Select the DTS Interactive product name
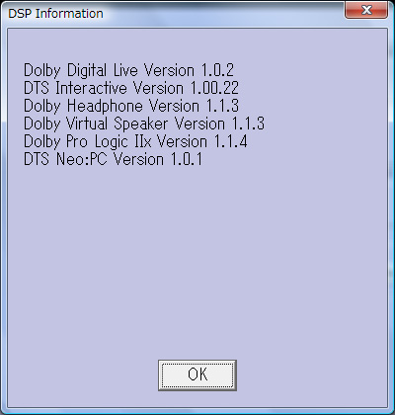 pyautogui.click(x=75, y=88)
